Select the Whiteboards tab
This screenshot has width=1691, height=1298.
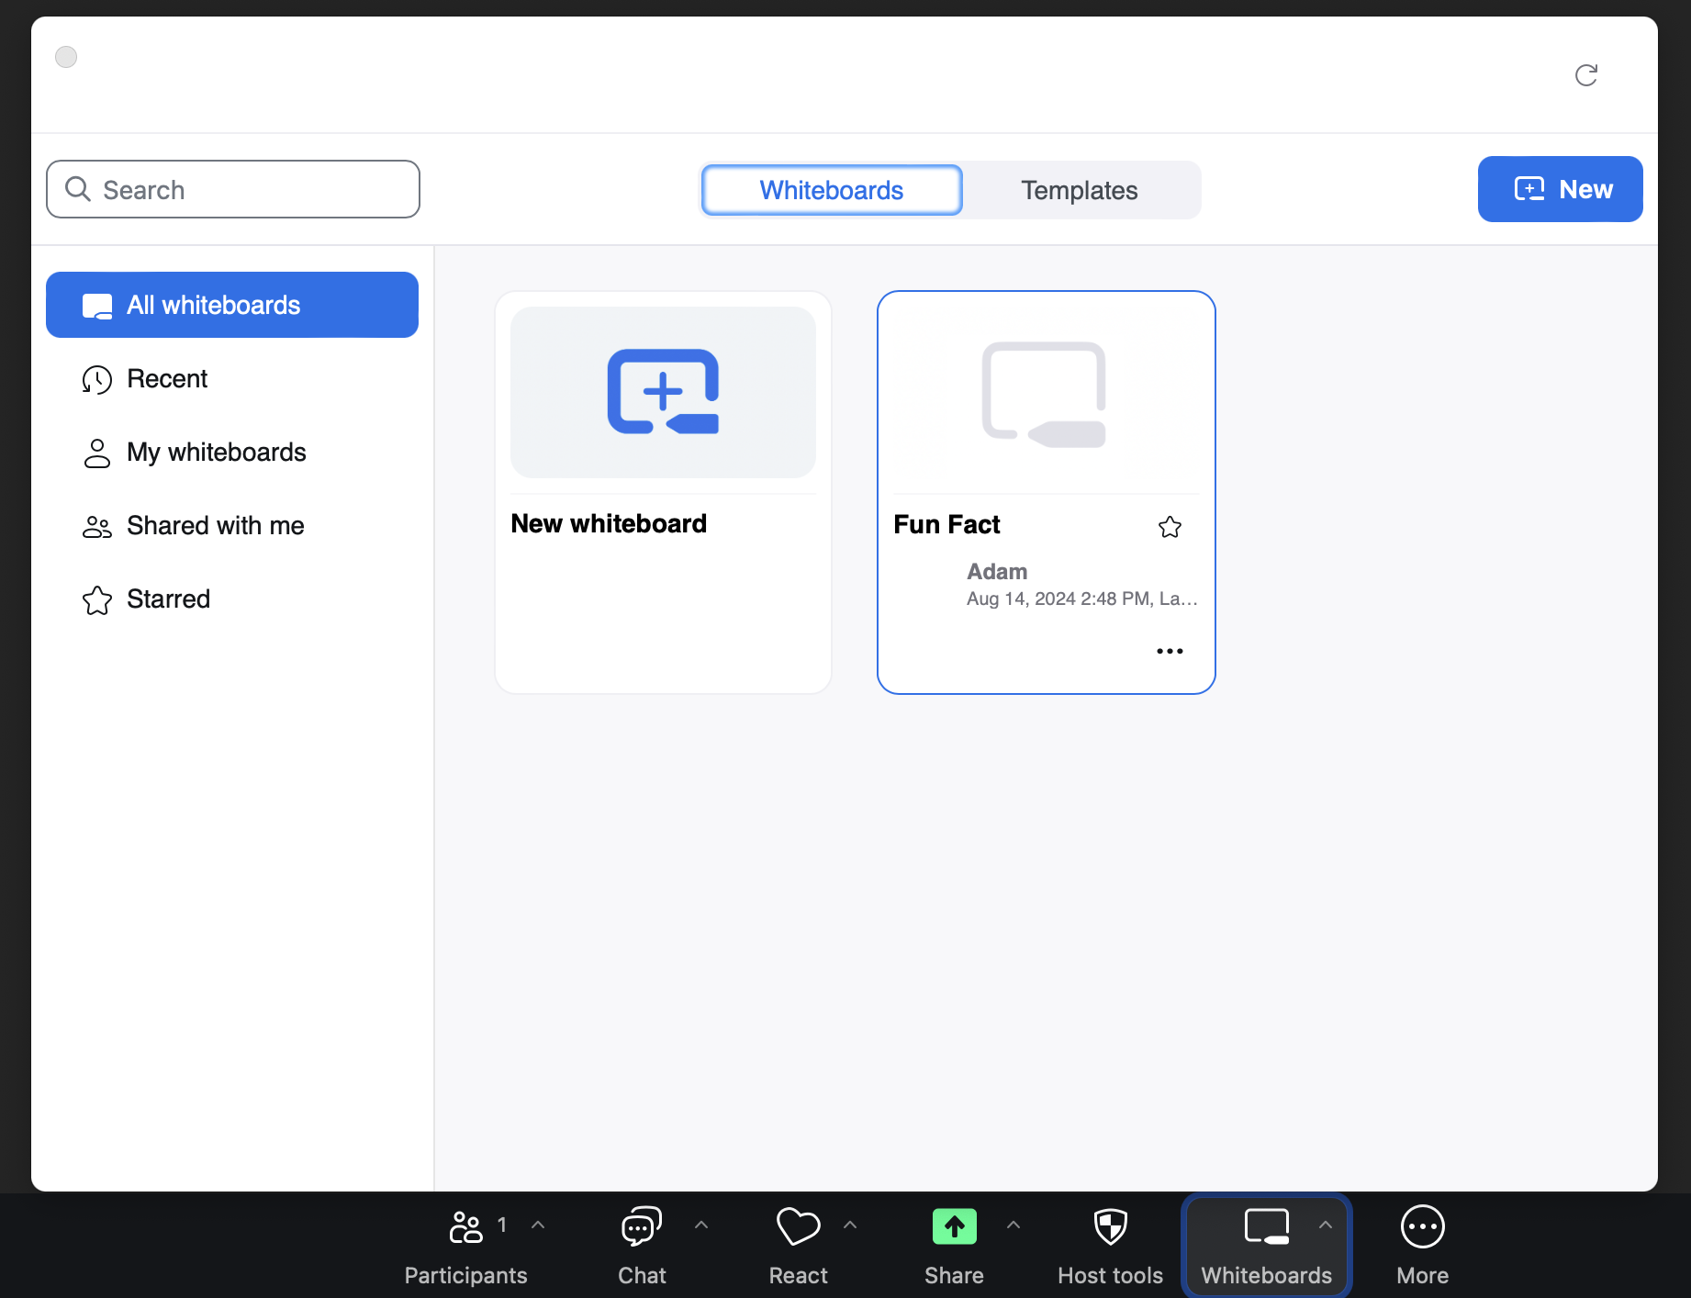pos(832,190)
